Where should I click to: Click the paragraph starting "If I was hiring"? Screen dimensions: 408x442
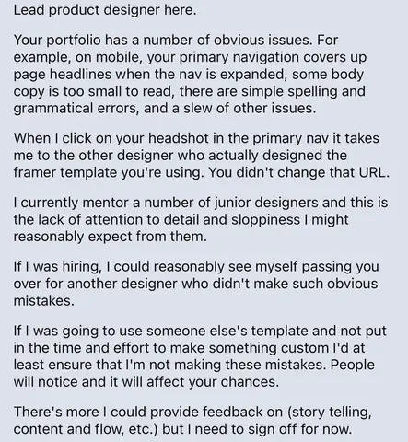[x=196, y=284]
